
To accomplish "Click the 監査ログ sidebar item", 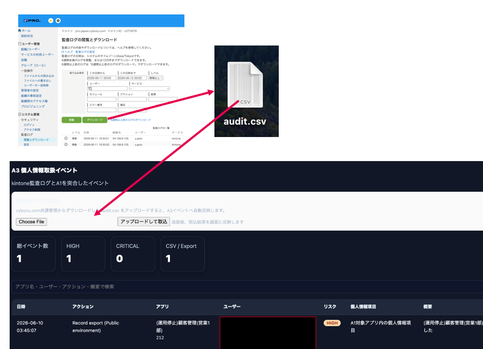I will click(27, 135).
